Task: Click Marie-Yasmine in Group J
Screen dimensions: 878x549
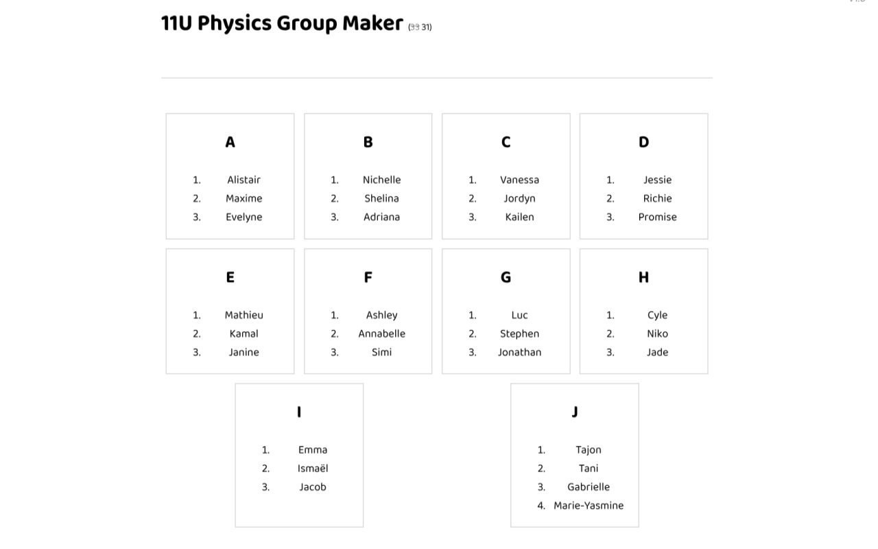Action: (589, 505)
